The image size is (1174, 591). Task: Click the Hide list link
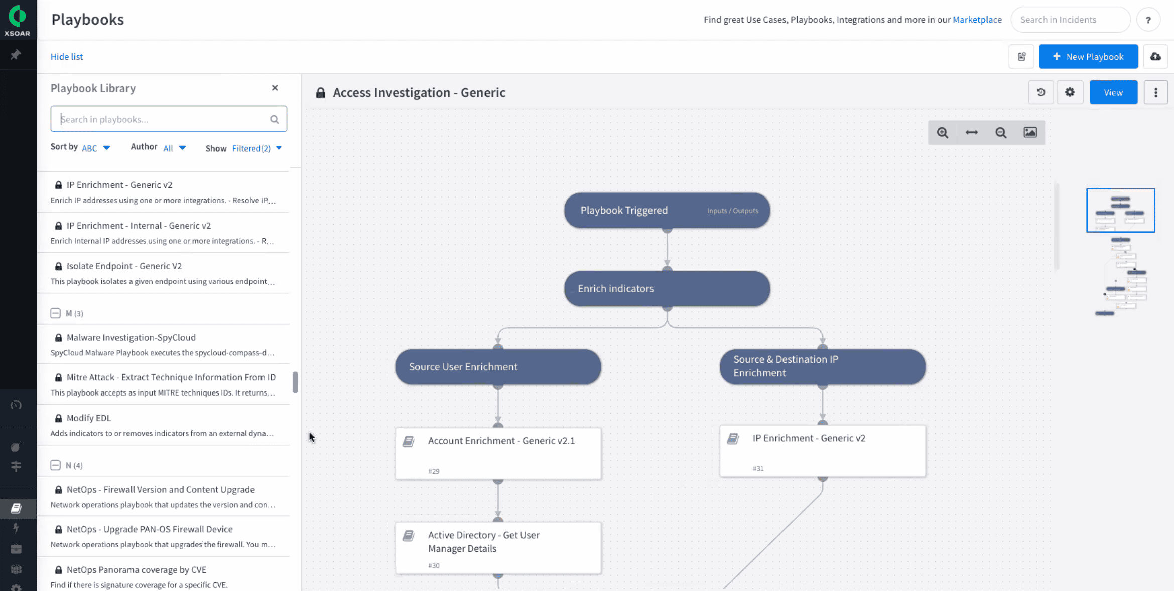tap(67, 57)
